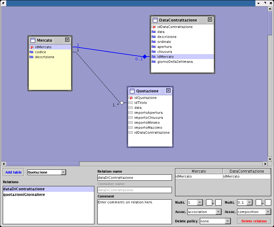The width and height of the screenshot is (274, 227).
Task: Open the composition type dropdown
Action: pyautogui.click(x=268, y=212)
